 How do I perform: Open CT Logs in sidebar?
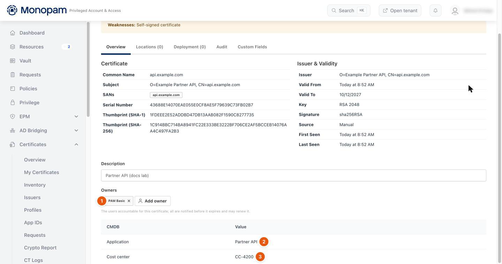(33, 260)
